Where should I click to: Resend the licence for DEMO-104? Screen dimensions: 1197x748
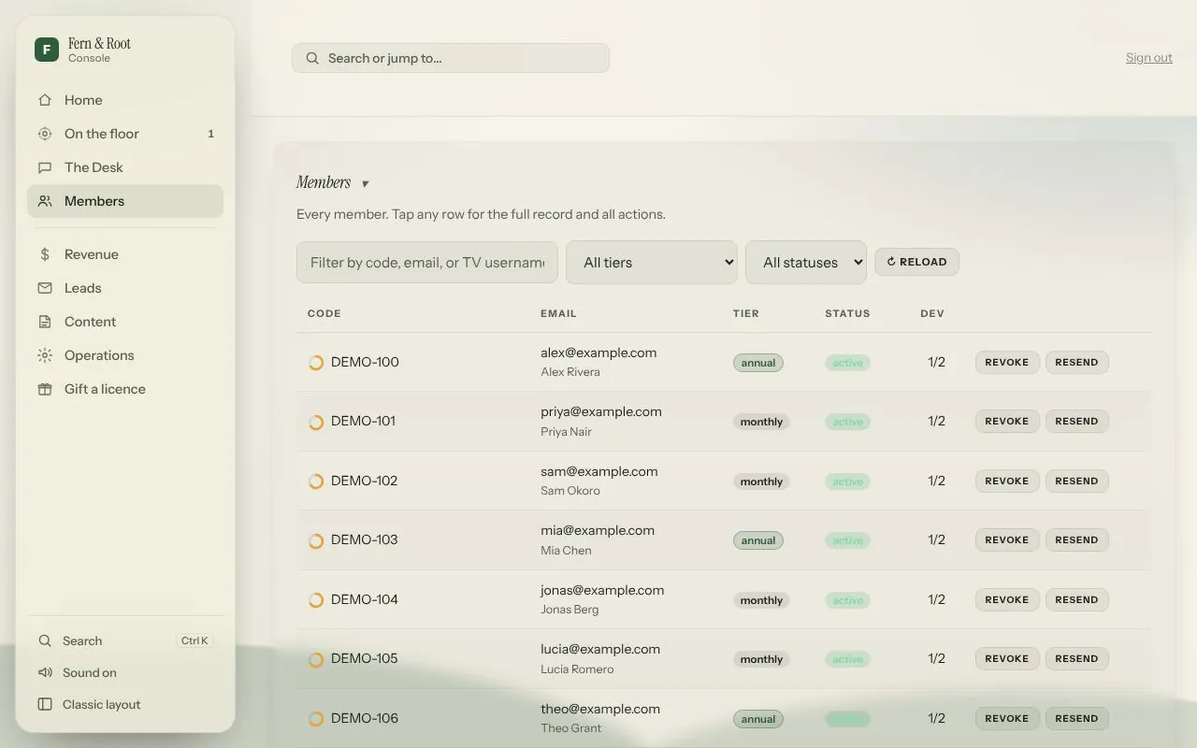1077,600
